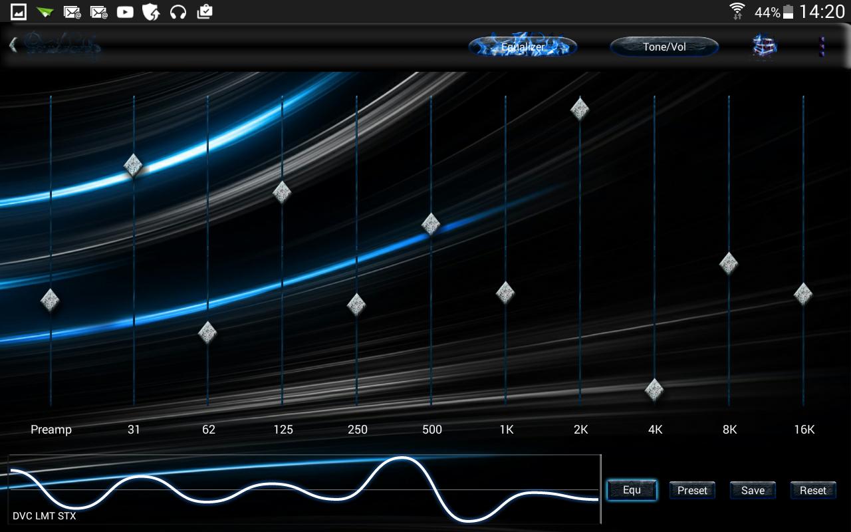This screenshot has height=532, width=851.
Task: Switch to the Tone/Vol tab
Action: pos(664,47)
